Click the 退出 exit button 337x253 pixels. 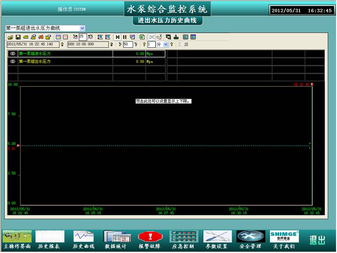(x=317, y=240)
